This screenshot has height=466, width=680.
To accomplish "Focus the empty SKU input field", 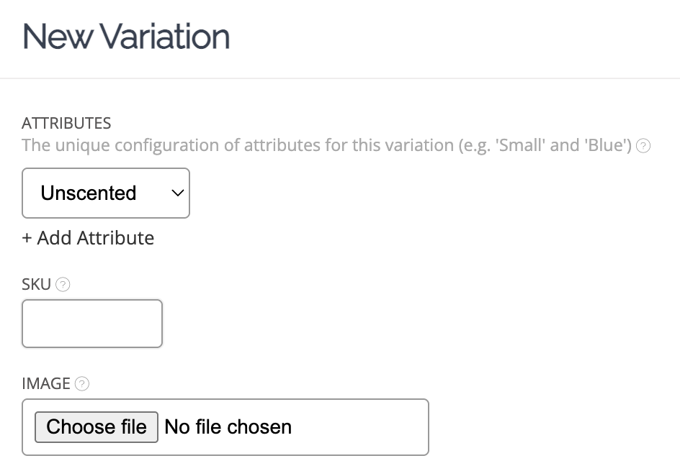I will [92, 324].
